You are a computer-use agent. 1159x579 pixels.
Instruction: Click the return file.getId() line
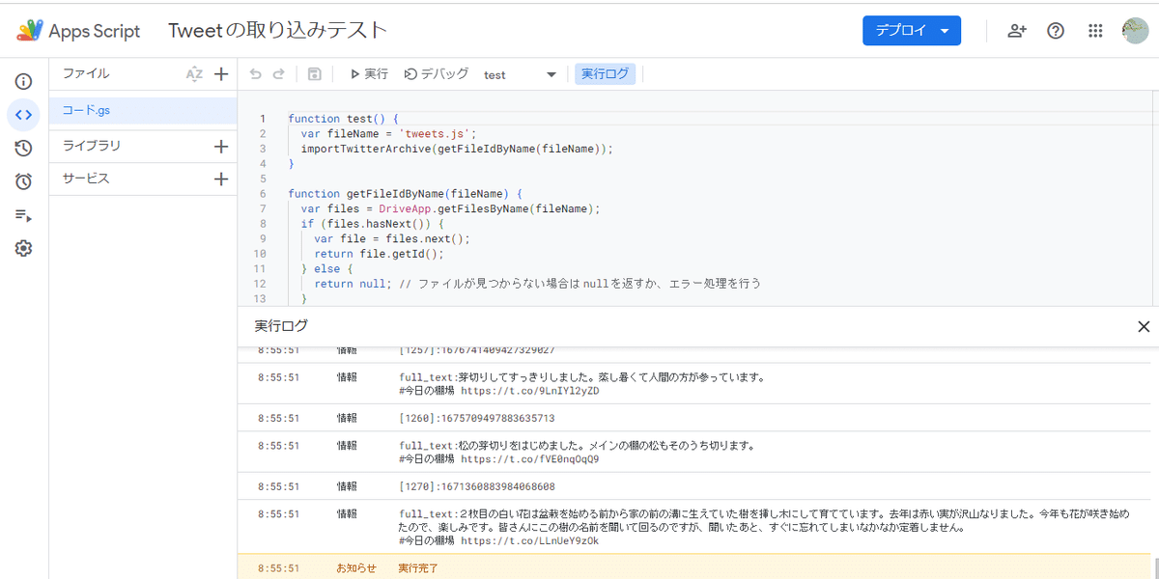379,254
